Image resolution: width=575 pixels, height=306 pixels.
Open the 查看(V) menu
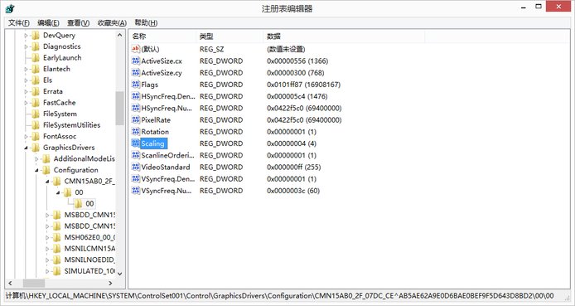pyautogui.click(x=78, y=22)
